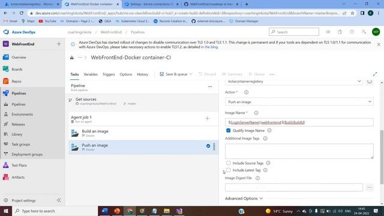Toggle full screen expand view
Viewport: 384px width, 216px height.
[375, 74]
